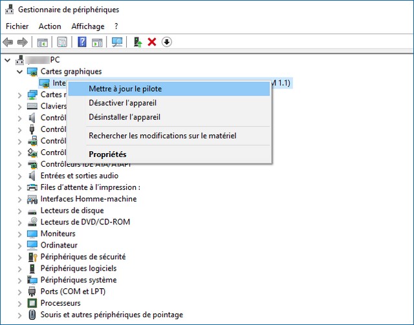Click the show/hide console tree toolbar icon
Image resolution: width=414 pixels, height=325 pixels.
point(42,42)
